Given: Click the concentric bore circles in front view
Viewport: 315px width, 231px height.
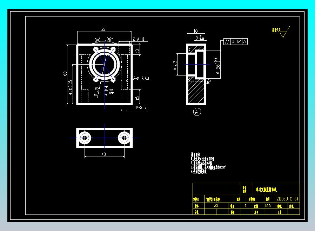Looking at the screenshot, I should [105, 64].
